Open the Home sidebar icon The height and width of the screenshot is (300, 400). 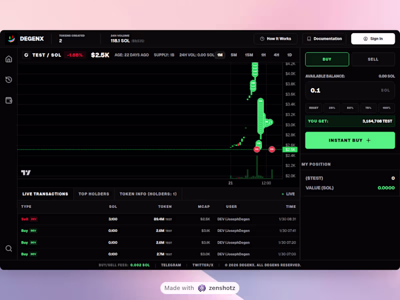point(8,59)
